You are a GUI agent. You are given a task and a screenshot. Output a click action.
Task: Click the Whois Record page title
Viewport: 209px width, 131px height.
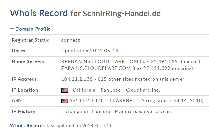coord(39,13)
